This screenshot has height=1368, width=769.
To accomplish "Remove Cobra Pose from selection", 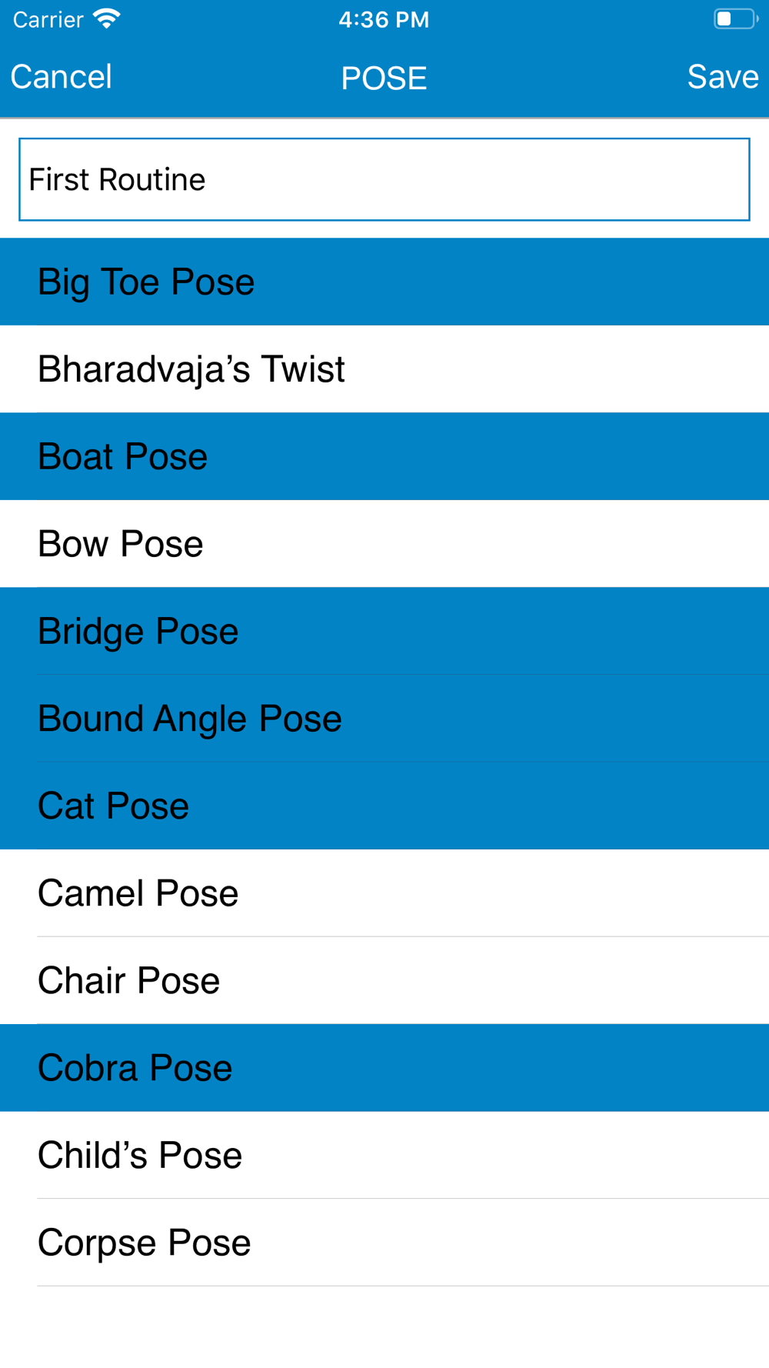I will click(x=384, y=1068).
